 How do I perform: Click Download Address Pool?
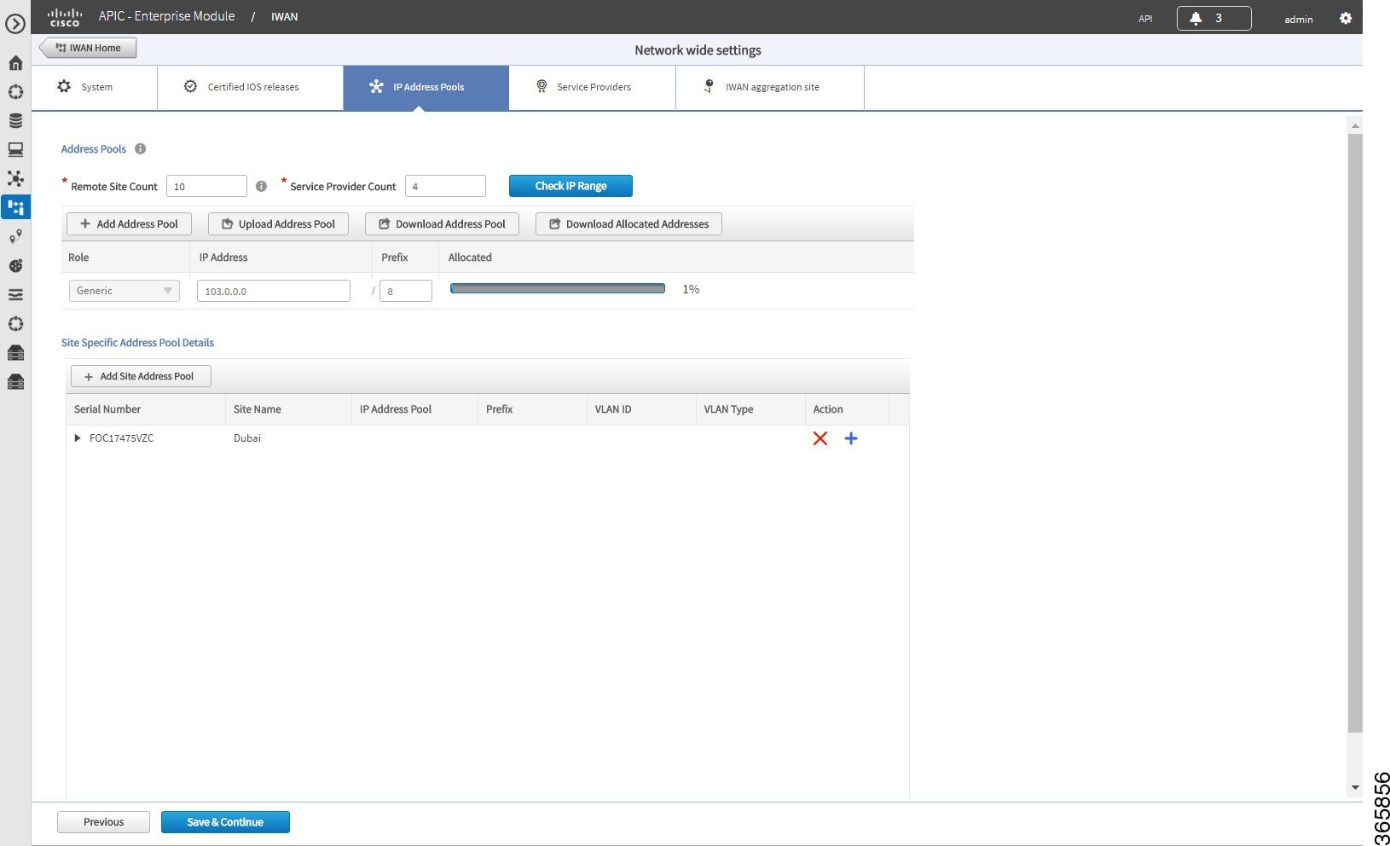click(442, 224)
